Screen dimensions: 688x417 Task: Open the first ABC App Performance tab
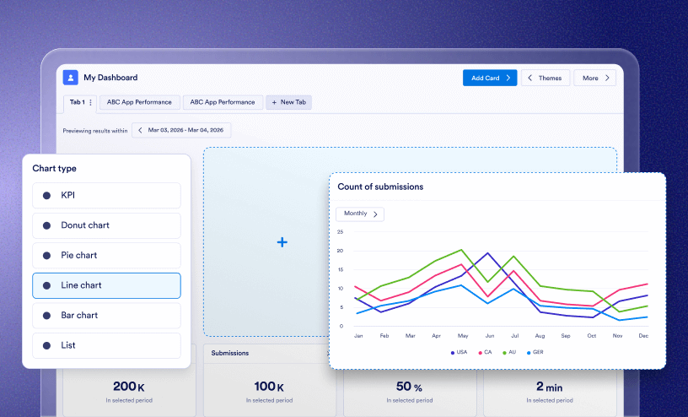[x=139, y=102]
